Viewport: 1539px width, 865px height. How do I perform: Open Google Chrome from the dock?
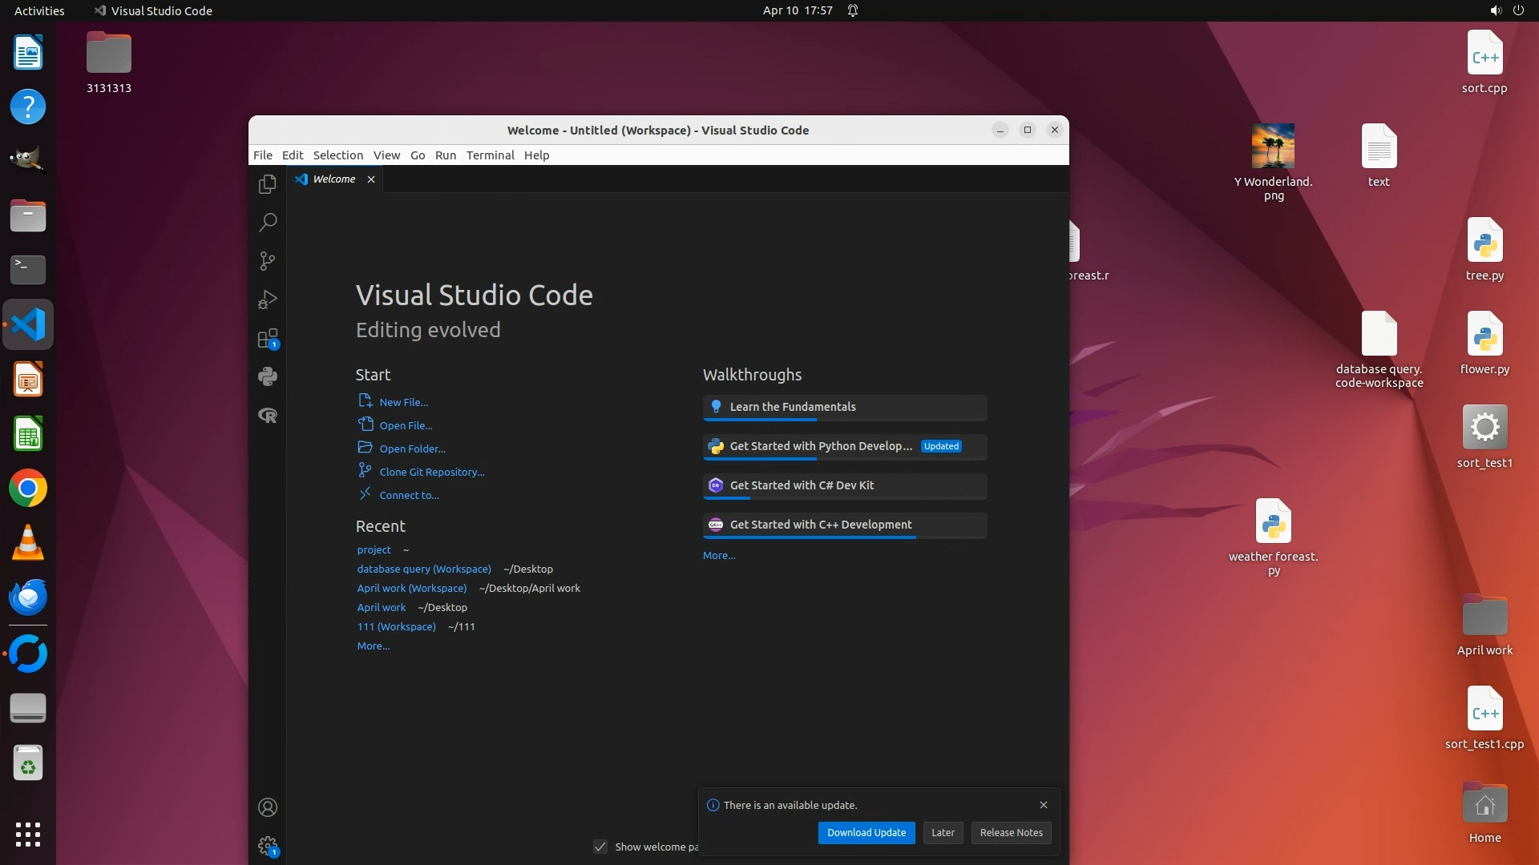28,489
